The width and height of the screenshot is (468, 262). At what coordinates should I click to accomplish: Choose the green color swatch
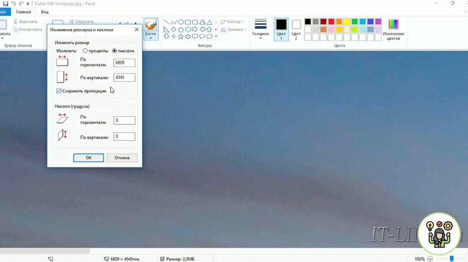pos(354,21)
